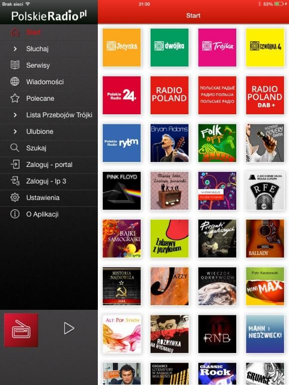Select the Zabawy z językiem thumbnail
Viewport: 289px width, 385px height.
170,239
